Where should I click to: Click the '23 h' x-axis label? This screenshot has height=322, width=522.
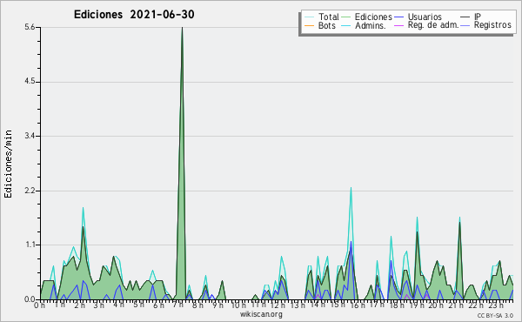[495, 305]
